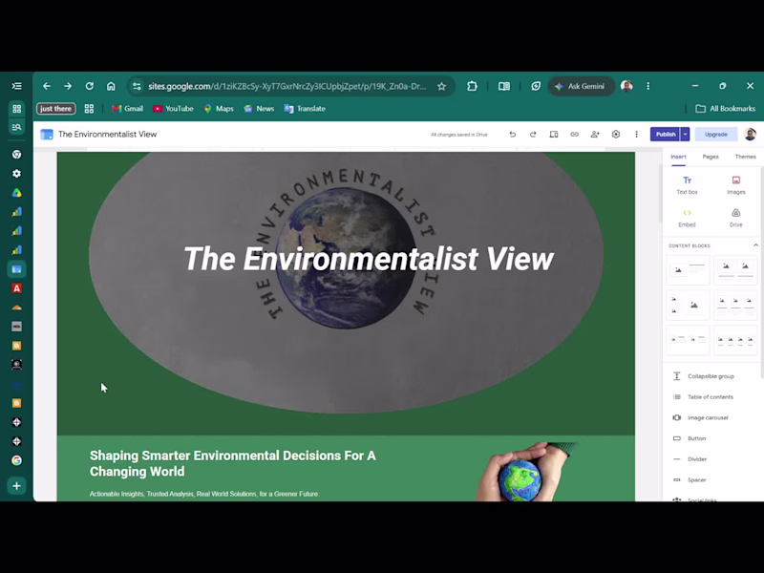The width and height of the screenshot is (764, 573).
Task: Select layout with two small, one large image
Action: coord(688,305)
